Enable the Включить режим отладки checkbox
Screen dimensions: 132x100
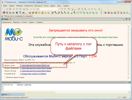point(5,77)
